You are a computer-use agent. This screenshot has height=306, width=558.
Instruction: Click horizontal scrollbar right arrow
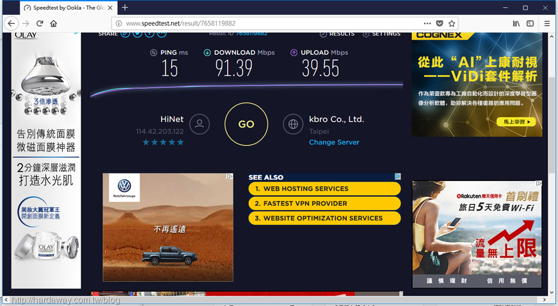click(544, 299)
